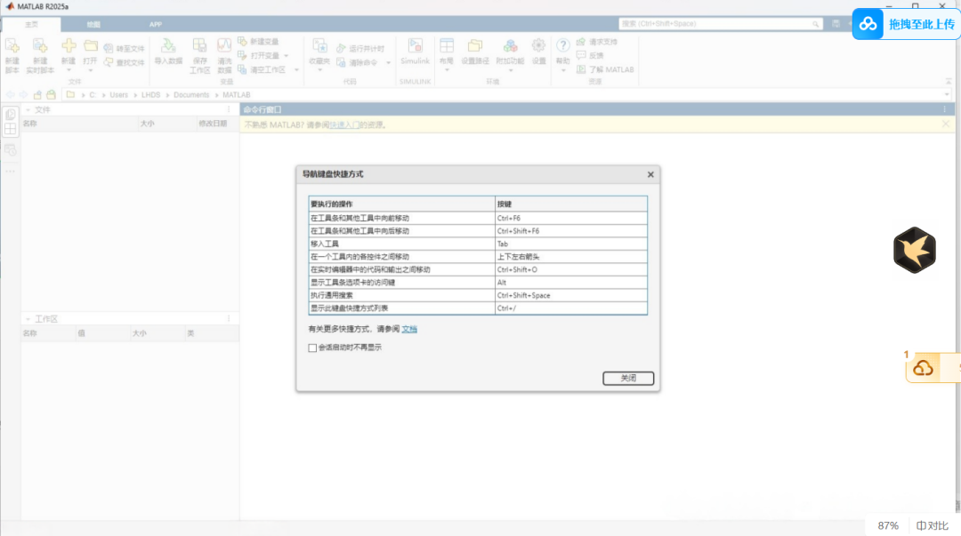
Task: Dismiss the yellow getting-started banner
Action: click(x=946, y=124)
